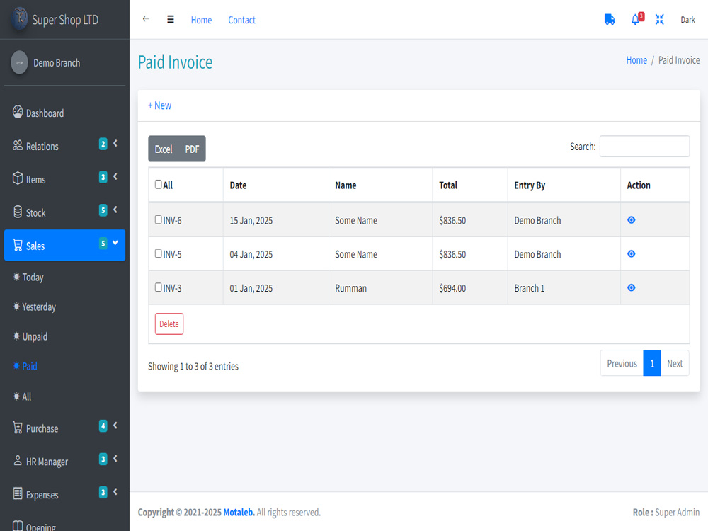This screenshot has height=531, width=708.
Task: Tick the checkbox for INV-6
Action: pos(158,219)
